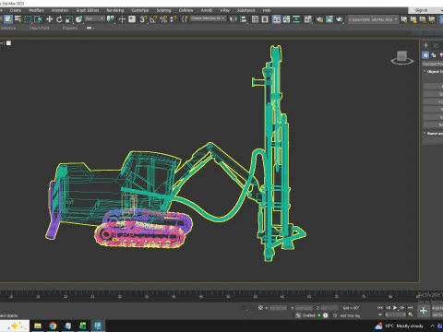The image size is (443, 332).
Task: Open Rendered Frame Window
Action: (x=329, y=19)
